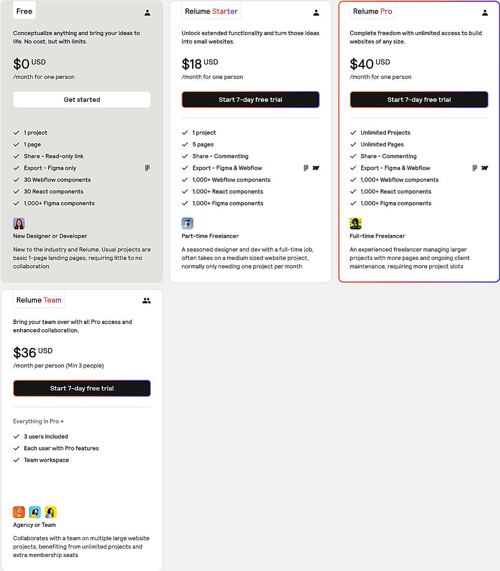The width and height of the screenshot is (500, 571).
Task: Click the person icon on Relume Starter card
Action: tap(316, 13)
